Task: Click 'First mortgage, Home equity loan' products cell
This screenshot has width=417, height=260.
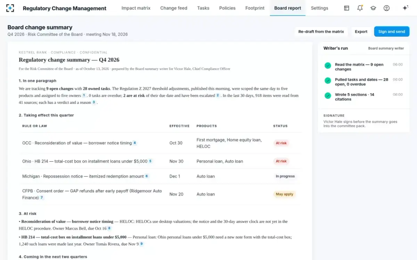Action: click(x=229, y=143)
